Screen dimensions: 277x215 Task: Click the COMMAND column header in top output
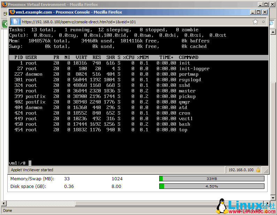[188, 57]
